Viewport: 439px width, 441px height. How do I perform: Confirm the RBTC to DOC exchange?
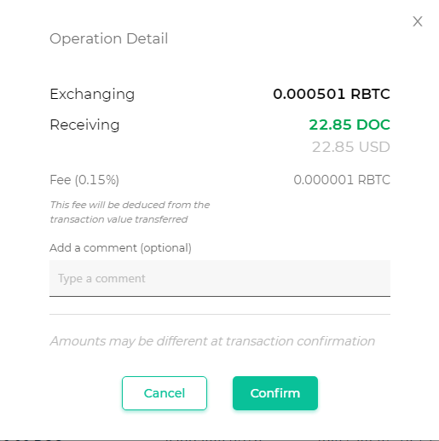point(275,393)
